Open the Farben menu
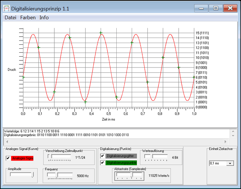241x189 pixels. [x=28, y=18]
